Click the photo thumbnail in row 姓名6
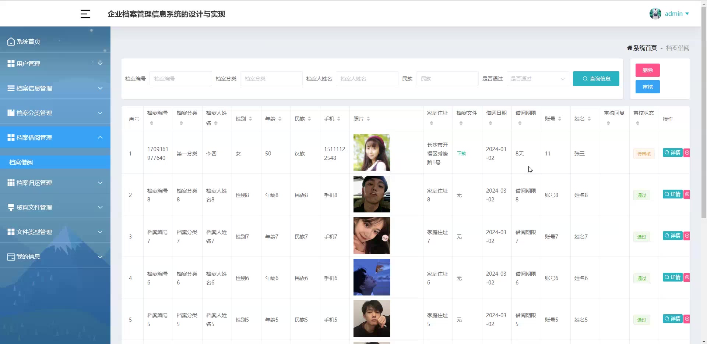 [372, 277]
